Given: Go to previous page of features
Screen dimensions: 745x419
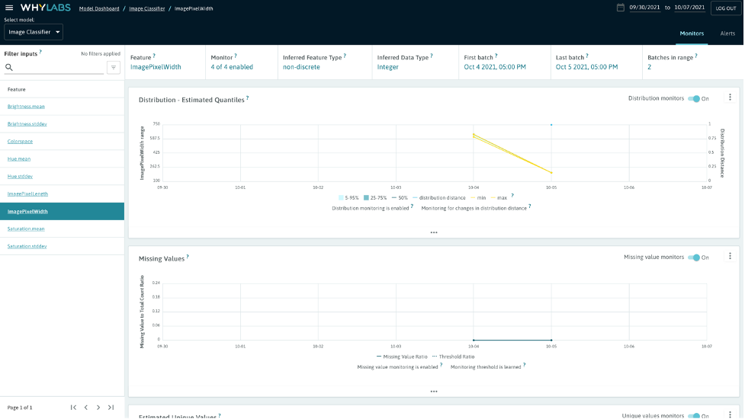Looking at the screenshot, I should 86,408.
